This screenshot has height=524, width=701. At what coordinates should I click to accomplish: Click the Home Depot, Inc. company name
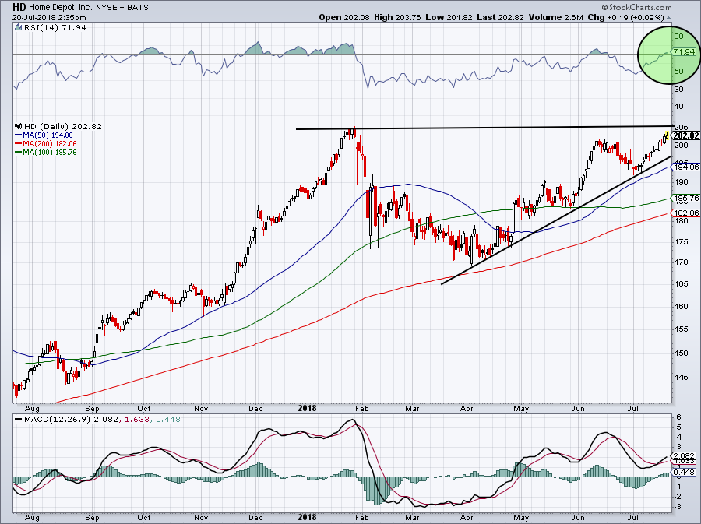point(62,8)
